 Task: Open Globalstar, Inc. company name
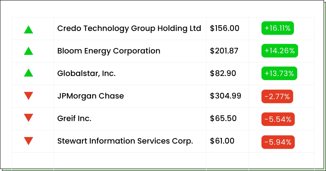pos(86,73)
